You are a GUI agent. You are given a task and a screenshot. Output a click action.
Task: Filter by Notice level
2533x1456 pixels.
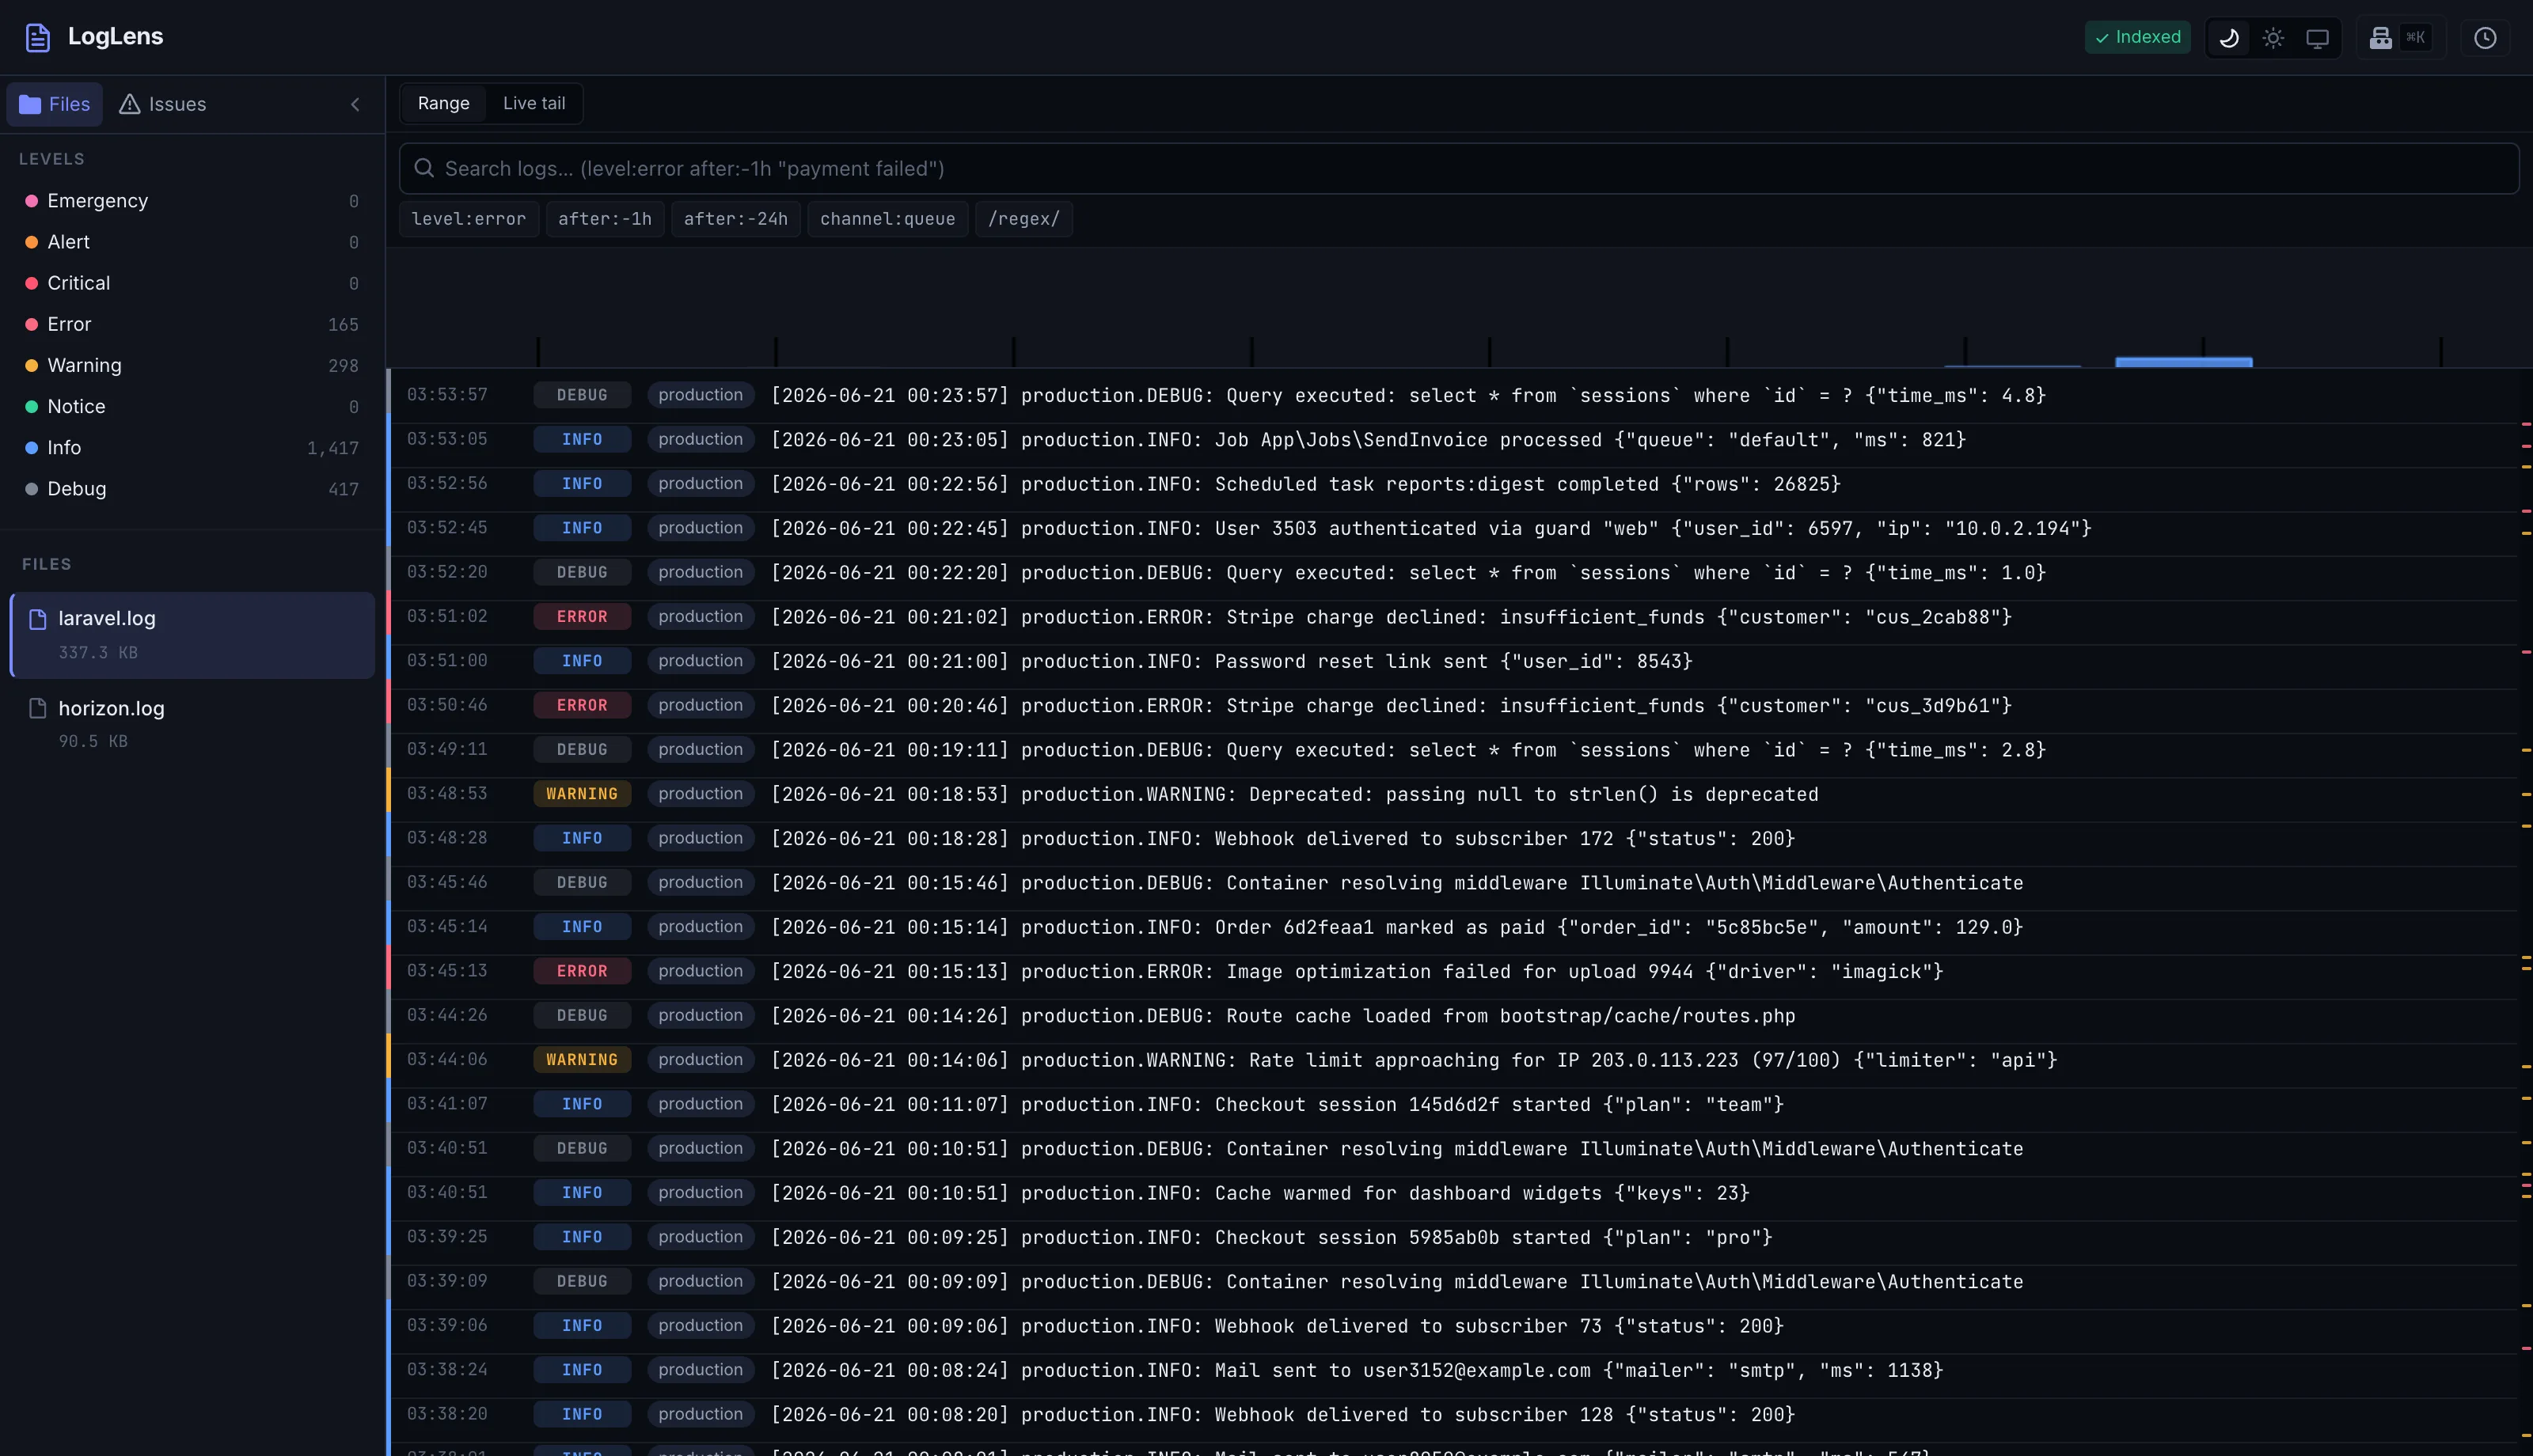(x=192, y=406)
